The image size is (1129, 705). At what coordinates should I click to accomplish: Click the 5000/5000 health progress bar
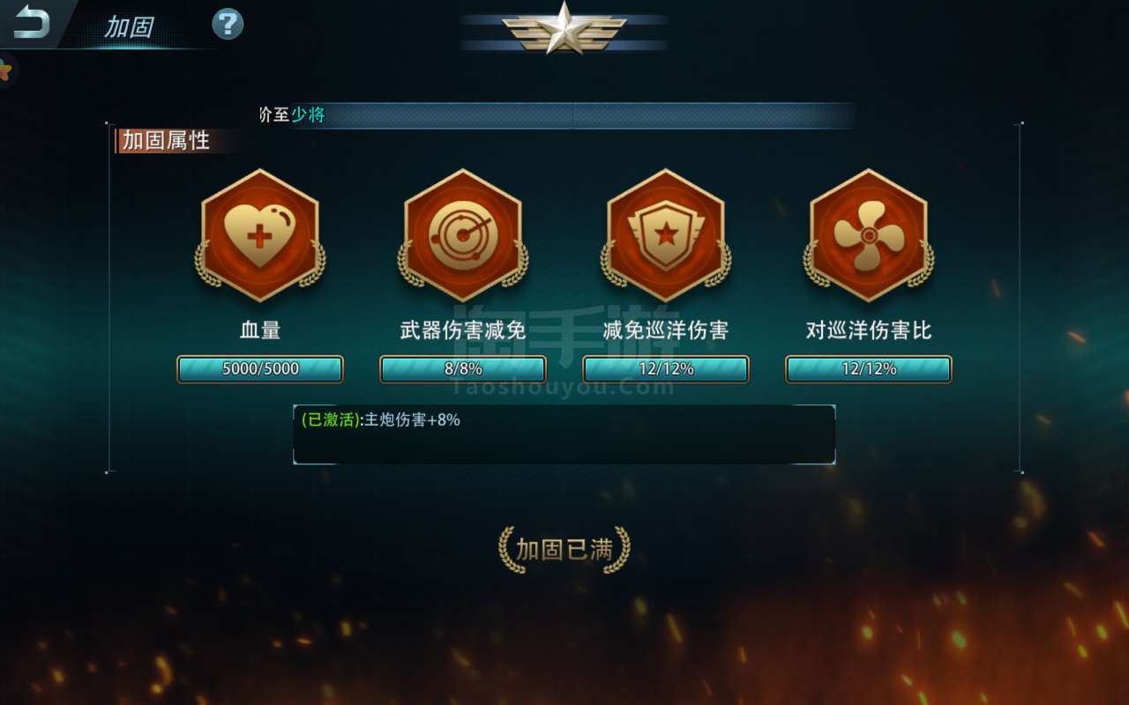(x=260, y=369)
